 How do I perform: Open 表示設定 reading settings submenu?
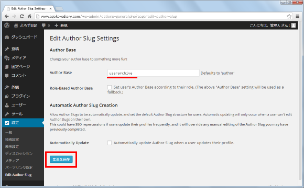[x=12, y=147]
